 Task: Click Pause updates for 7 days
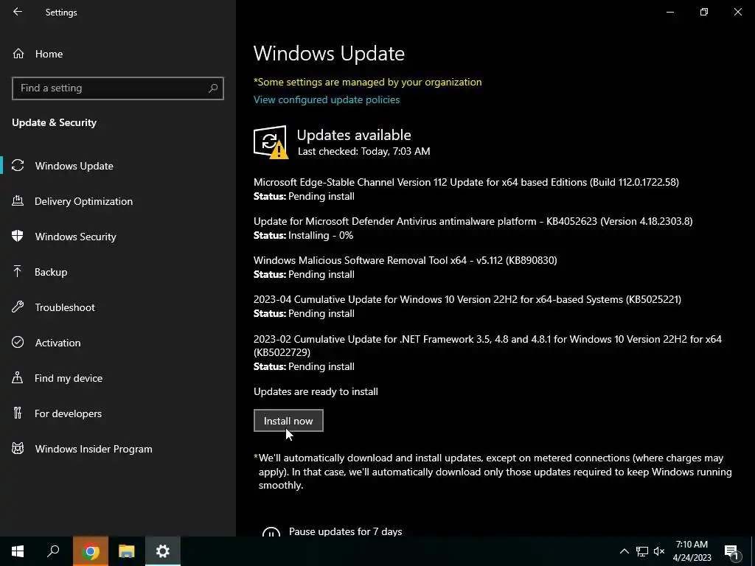(345, 531)
